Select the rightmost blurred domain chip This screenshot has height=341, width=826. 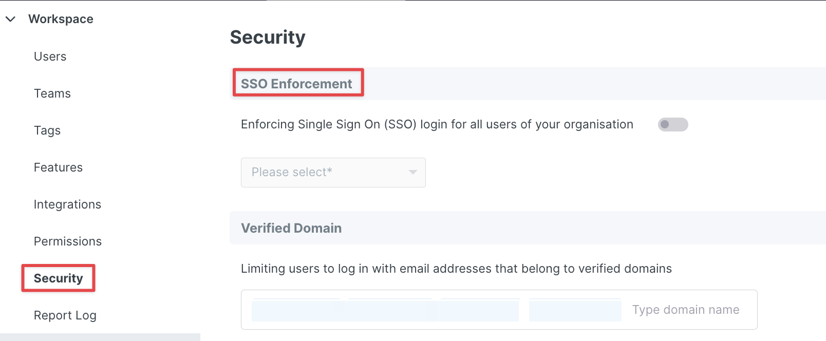(575, 310)
